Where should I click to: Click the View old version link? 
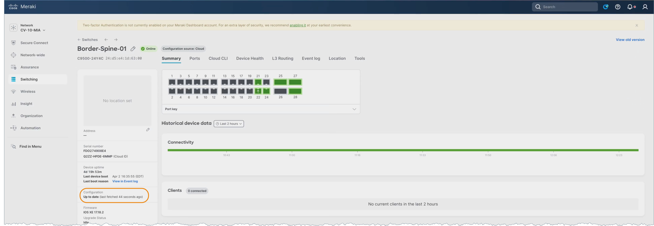click(630, 40)
